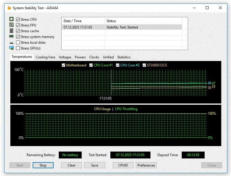The height and width of the screenshot is (176, 231).
Task: Select the 'Stability Test: Started' log row
Action: tap(122, 27)
